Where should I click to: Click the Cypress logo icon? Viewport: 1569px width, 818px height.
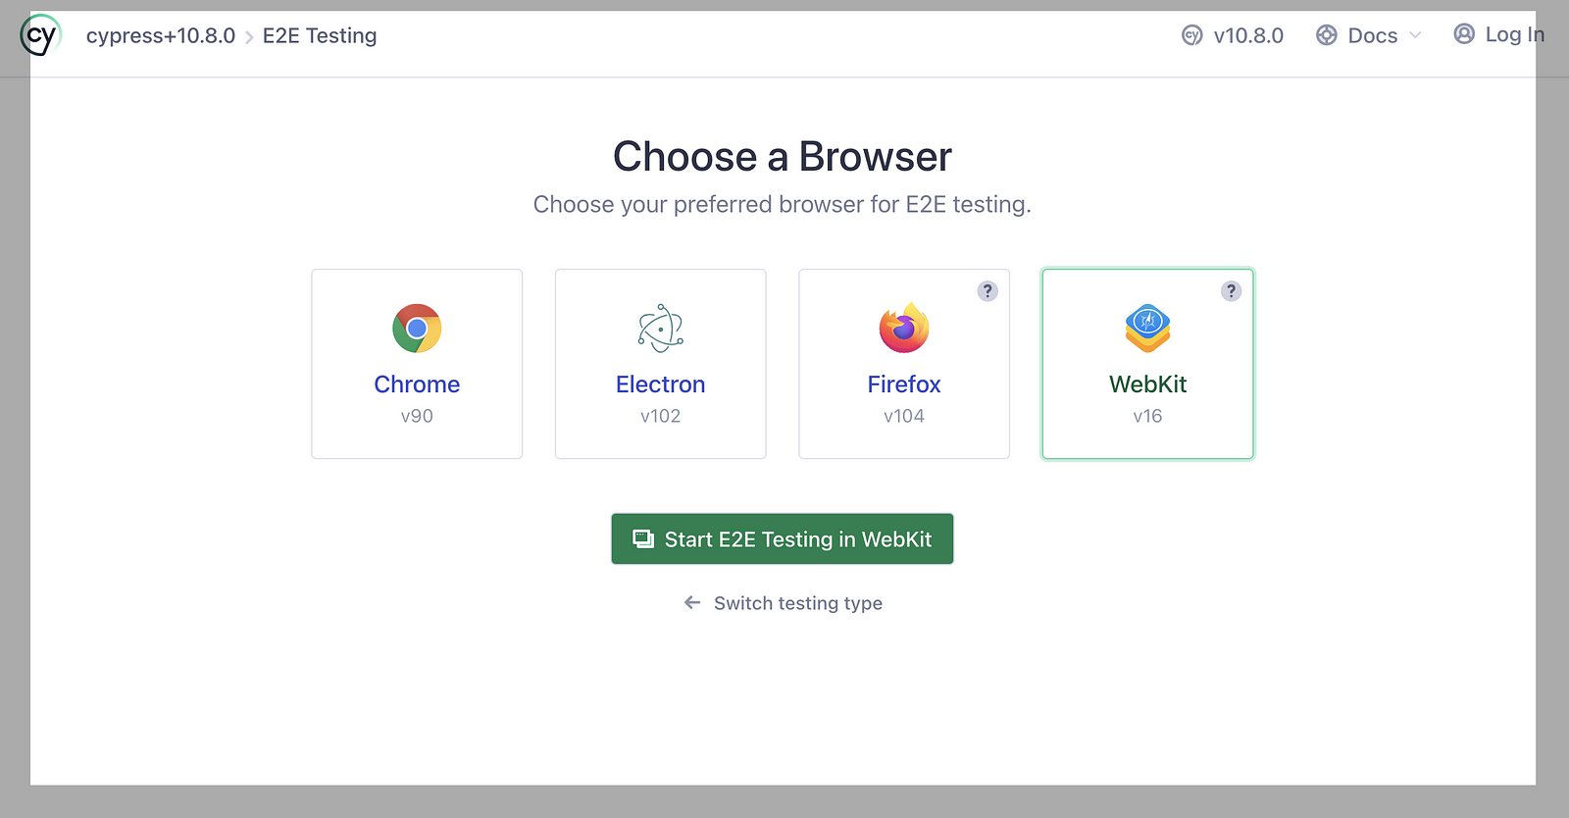point(40,35)
